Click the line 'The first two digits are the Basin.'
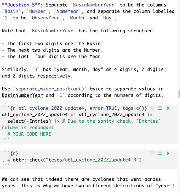This screenshot has width=180, height=193. coord(55,44)
